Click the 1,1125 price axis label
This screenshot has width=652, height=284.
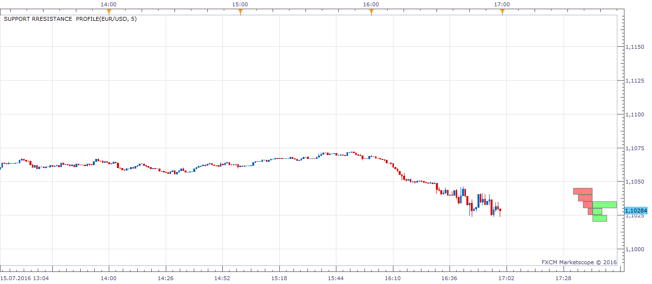635,81
